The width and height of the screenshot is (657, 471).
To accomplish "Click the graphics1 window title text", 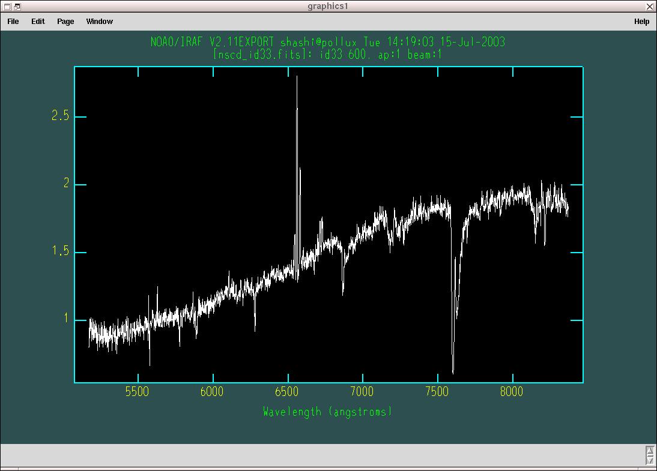I will (328, 6).
